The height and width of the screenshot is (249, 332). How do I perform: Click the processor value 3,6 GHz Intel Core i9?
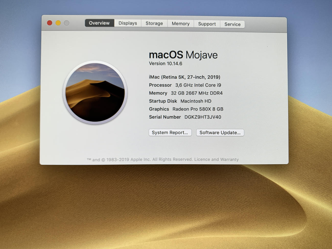(198, 85)
